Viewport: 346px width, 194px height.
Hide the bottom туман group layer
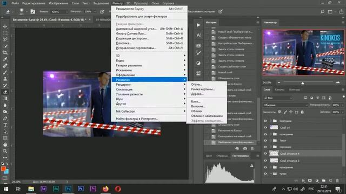pyautogui.click(x=265, y=174)
